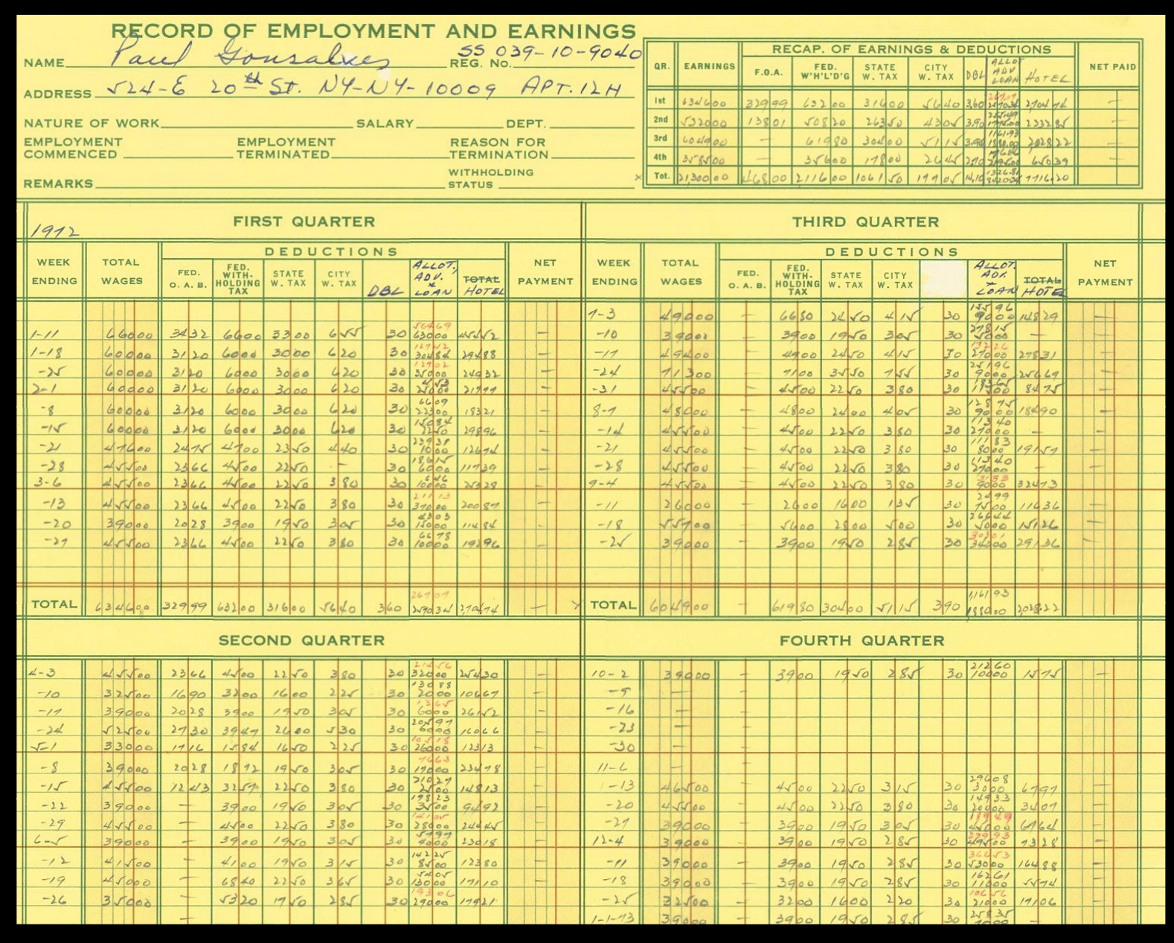The image size is (1174, 943).
Task: Select the handwritten name Paul Gonsalves
Action: (x=253, y=58)
